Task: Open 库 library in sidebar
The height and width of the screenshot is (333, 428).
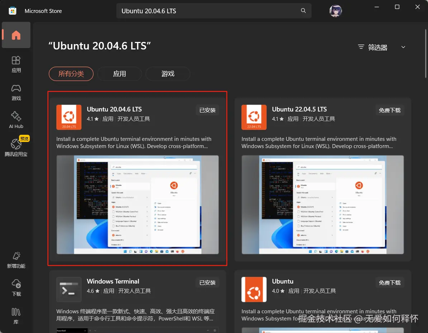Action: click(16, 316)
